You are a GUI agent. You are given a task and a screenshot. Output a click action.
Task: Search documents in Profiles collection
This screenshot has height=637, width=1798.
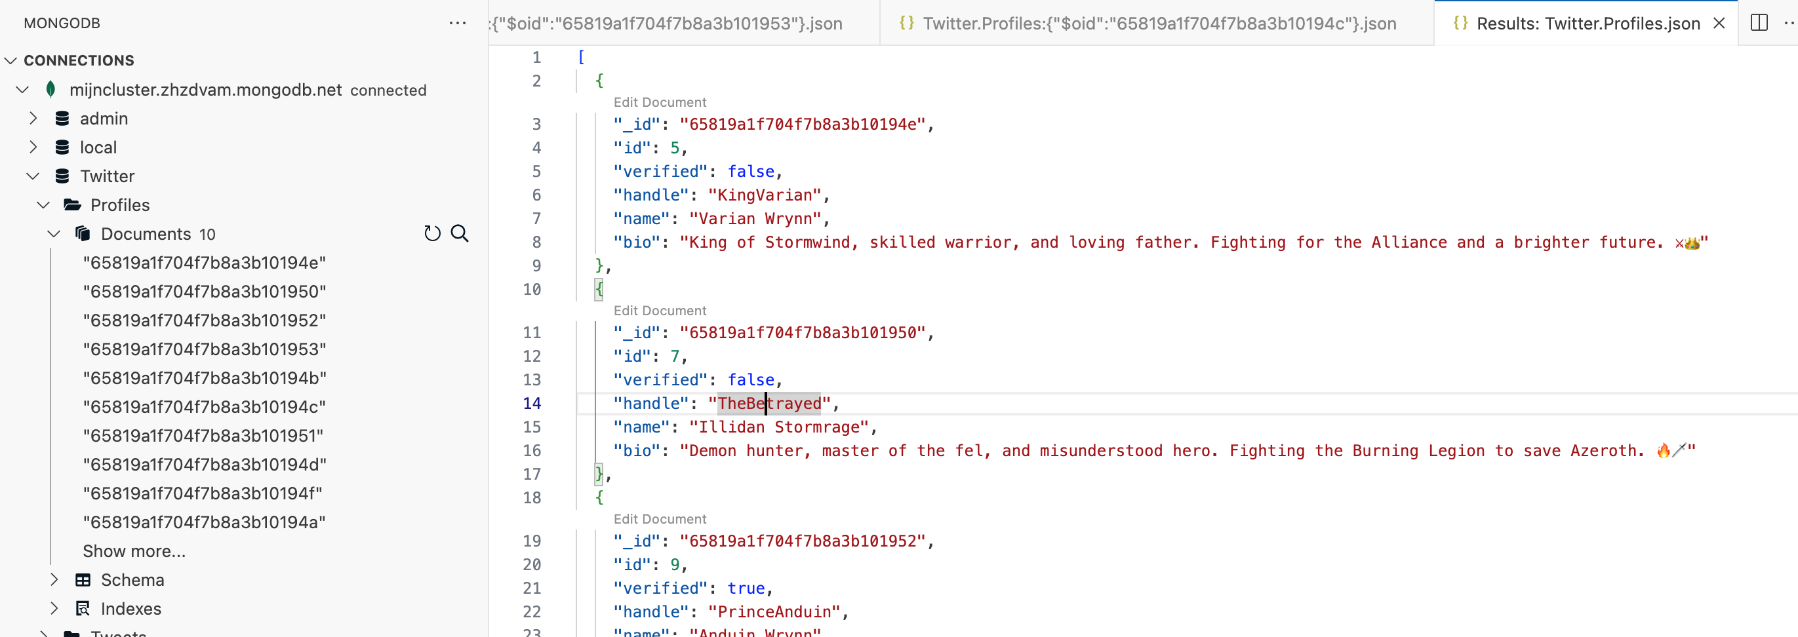pos(459,234)
